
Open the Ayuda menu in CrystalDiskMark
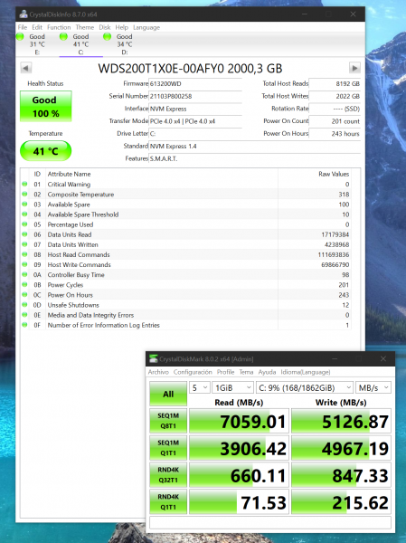[268, 372]
